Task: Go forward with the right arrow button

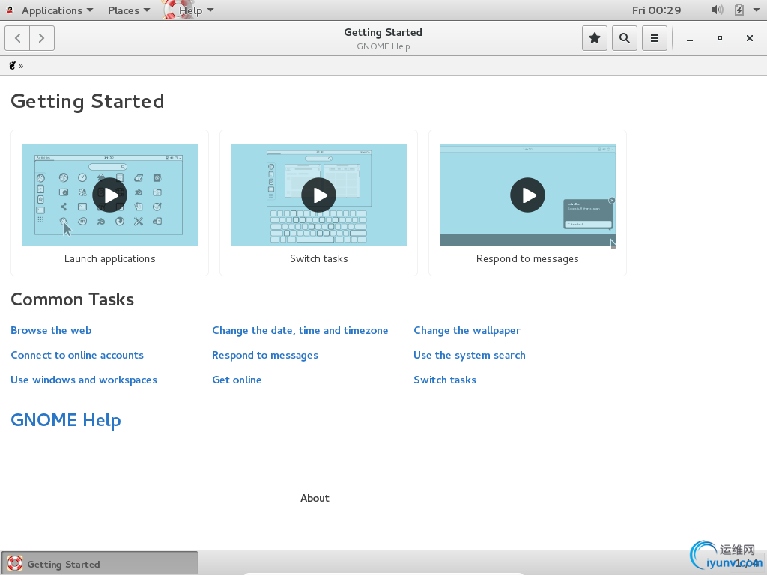Action: [42, 38]
